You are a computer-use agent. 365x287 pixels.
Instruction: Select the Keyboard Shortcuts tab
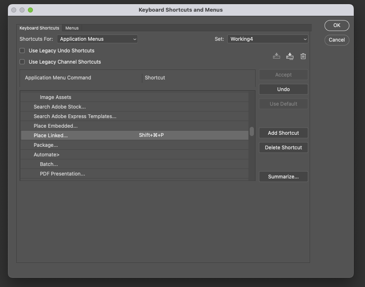[x=39, y=28]
